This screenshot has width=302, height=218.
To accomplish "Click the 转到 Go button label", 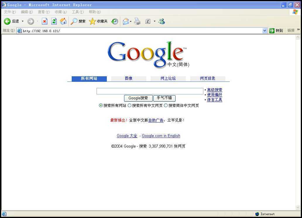I will 279,31.
